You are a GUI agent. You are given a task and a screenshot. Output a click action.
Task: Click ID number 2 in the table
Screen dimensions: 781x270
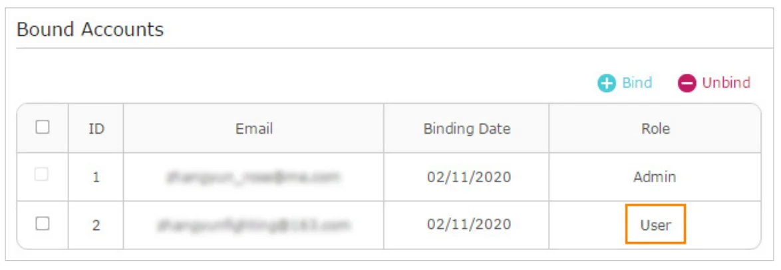click(96, 225)
